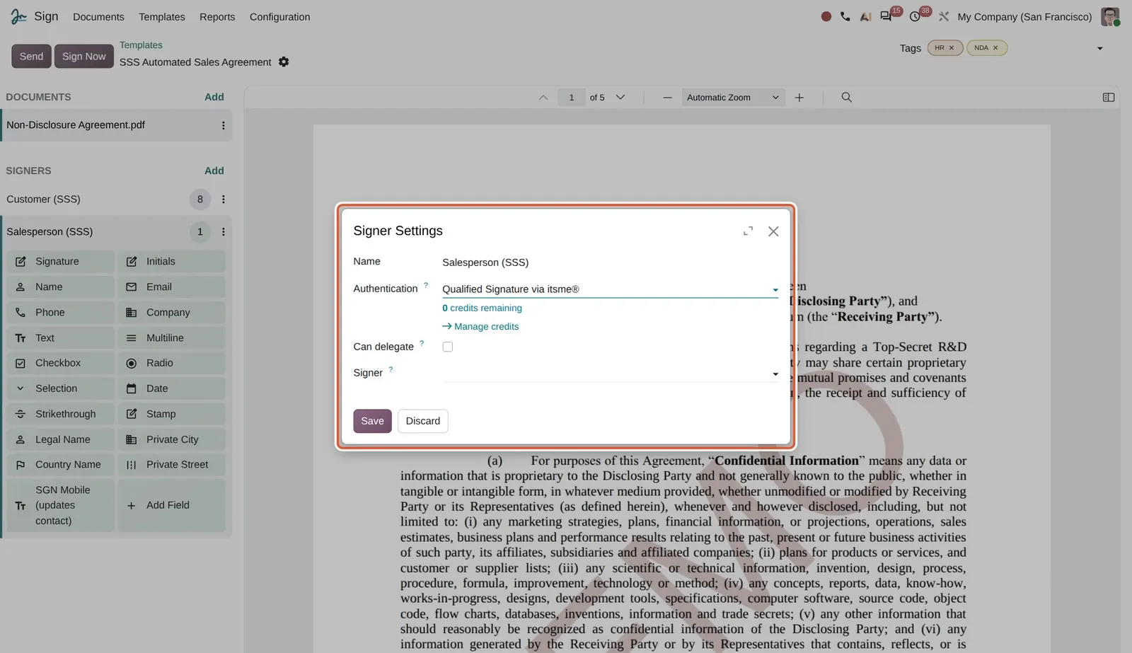Image resolution: width=1132 pixels, height=653 pixels.
Task: Select the Signature field type
Action: [60, 262]
